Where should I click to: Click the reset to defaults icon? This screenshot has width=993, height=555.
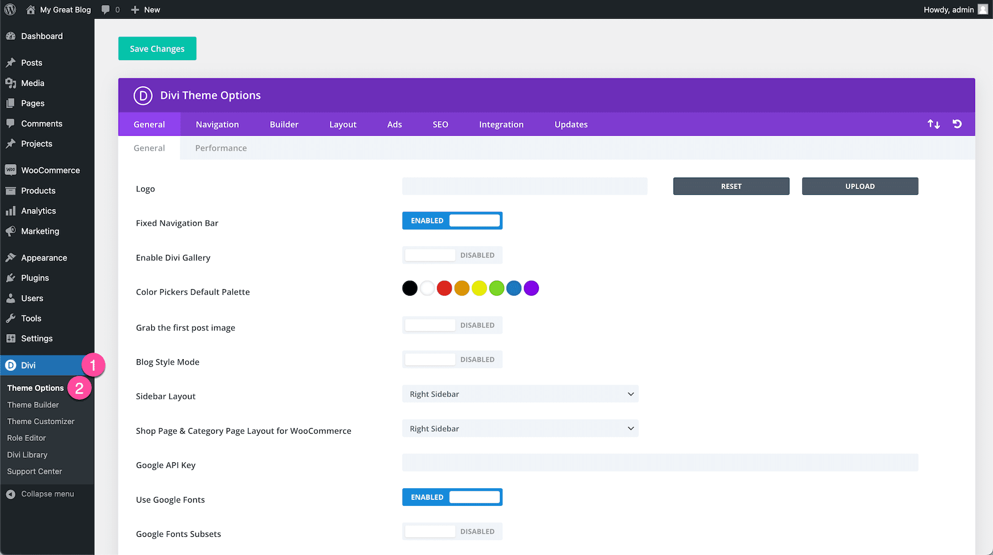pyautogui.click(x=957, y=124)
